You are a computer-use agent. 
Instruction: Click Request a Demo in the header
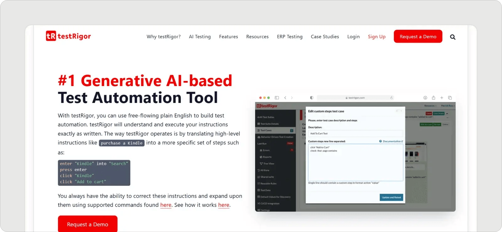(x=418, y=36)
